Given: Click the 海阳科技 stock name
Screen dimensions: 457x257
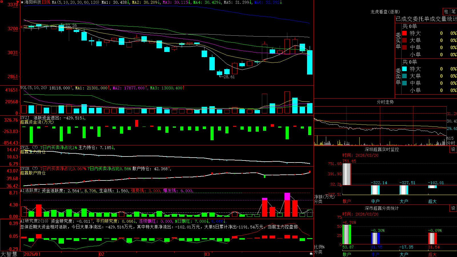Looking at the screenshot, I should click(33, 2).
